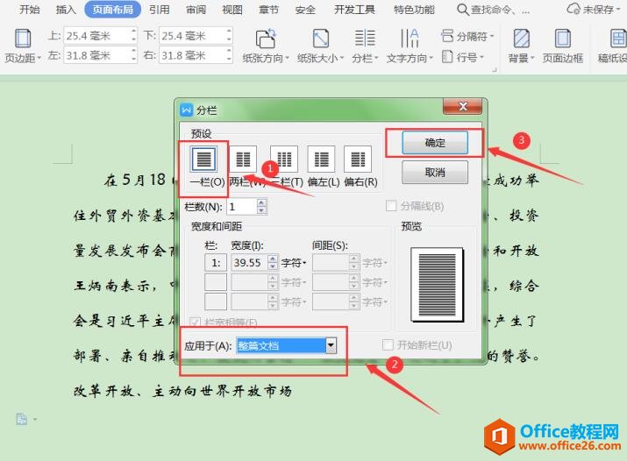Open the 应用于 dropdown list
This screenshot has width=627, height=461.
tap(331, 345)
